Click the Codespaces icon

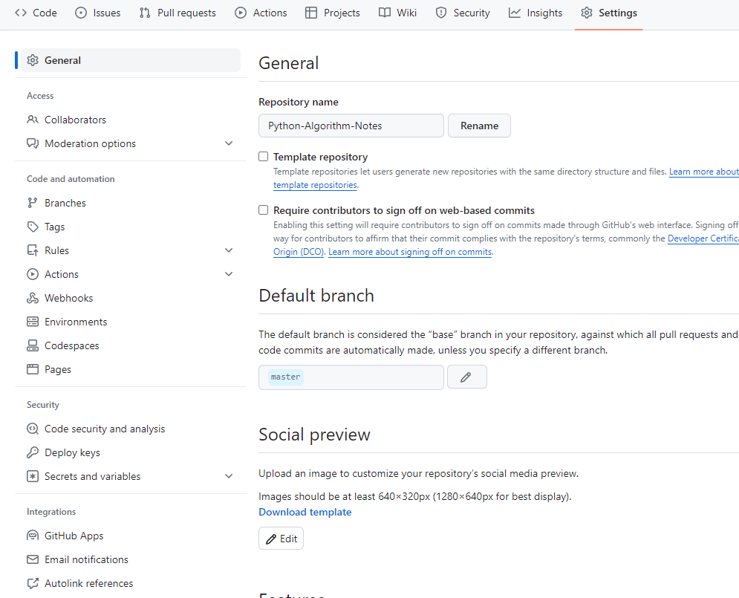click(33, 345)
